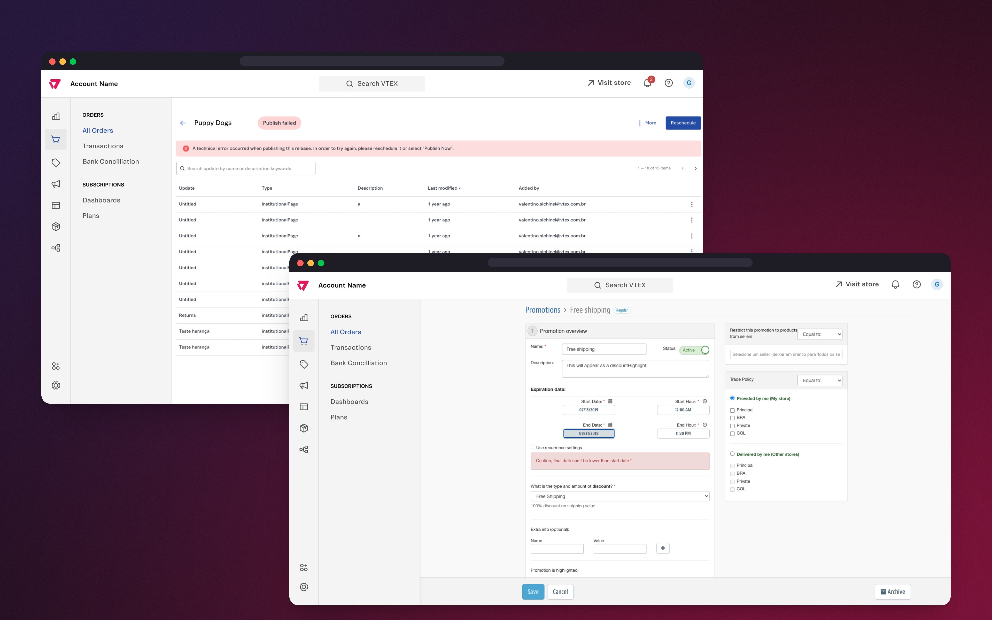
Task: Archive the Free shipping promotion
Action: click(x=892, y=592)
